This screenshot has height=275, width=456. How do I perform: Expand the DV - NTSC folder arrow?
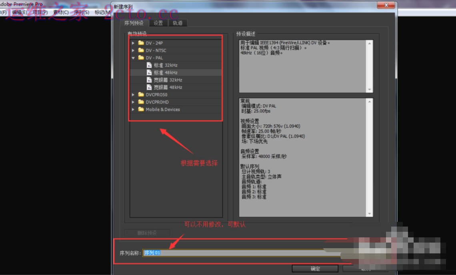pos(133,50)
